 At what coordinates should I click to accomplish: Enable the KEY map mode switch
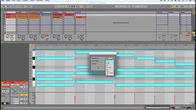click(x=177, y=6)
